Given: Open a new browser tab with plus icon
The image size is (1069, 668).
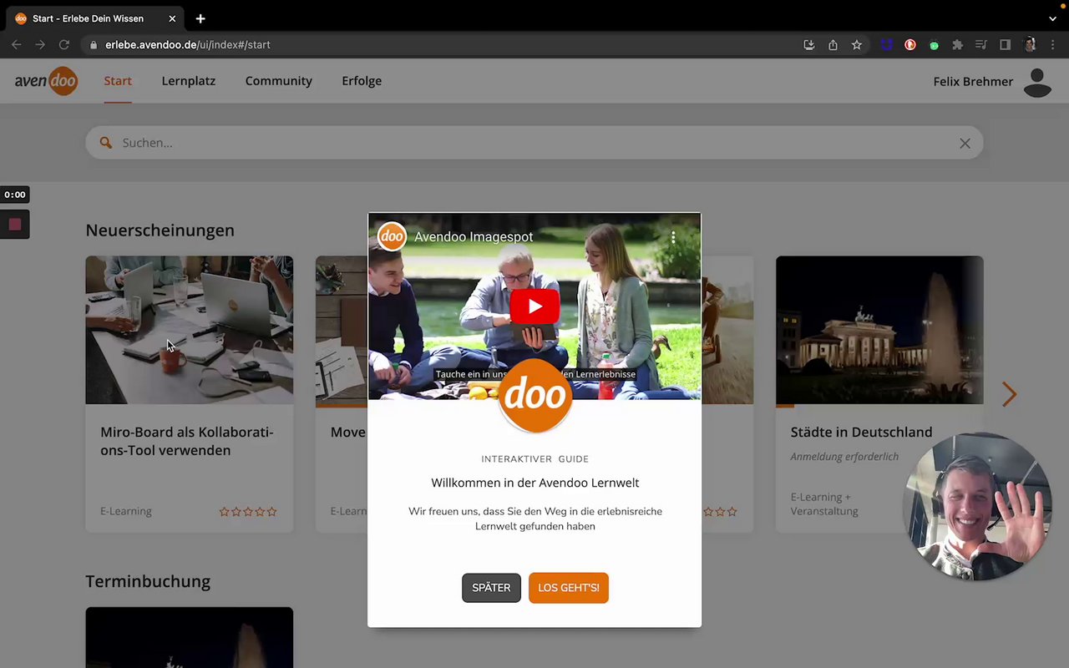Looking at the screenshot, I should 200,18.
